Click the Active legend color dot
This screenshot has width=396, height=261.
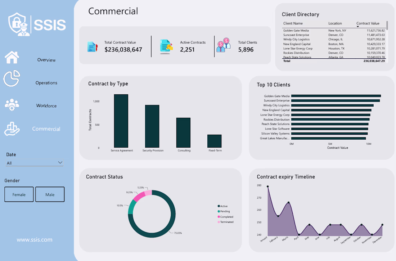pos(219,206)
